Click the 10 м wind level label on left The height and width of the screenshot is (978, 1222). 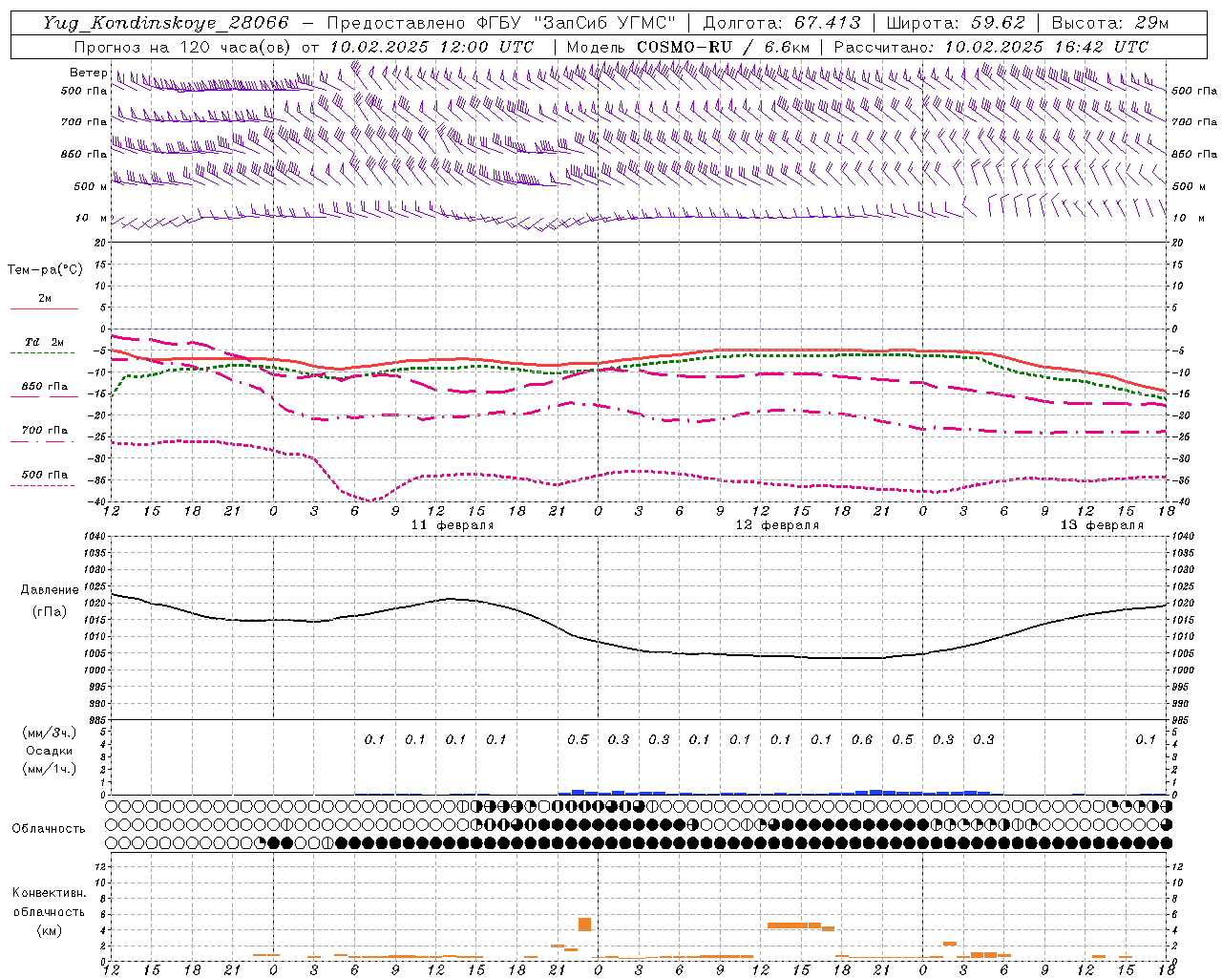point(92,218)
